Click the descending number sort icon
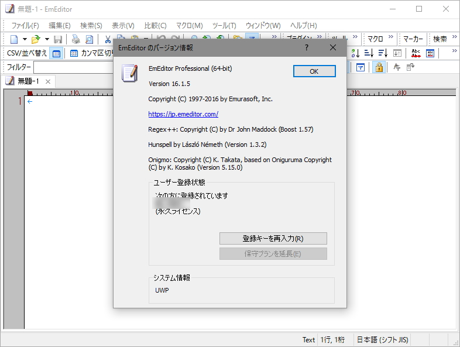Viewport: 460px width, 347px height. pyautogui.click(x=356, y=53)
